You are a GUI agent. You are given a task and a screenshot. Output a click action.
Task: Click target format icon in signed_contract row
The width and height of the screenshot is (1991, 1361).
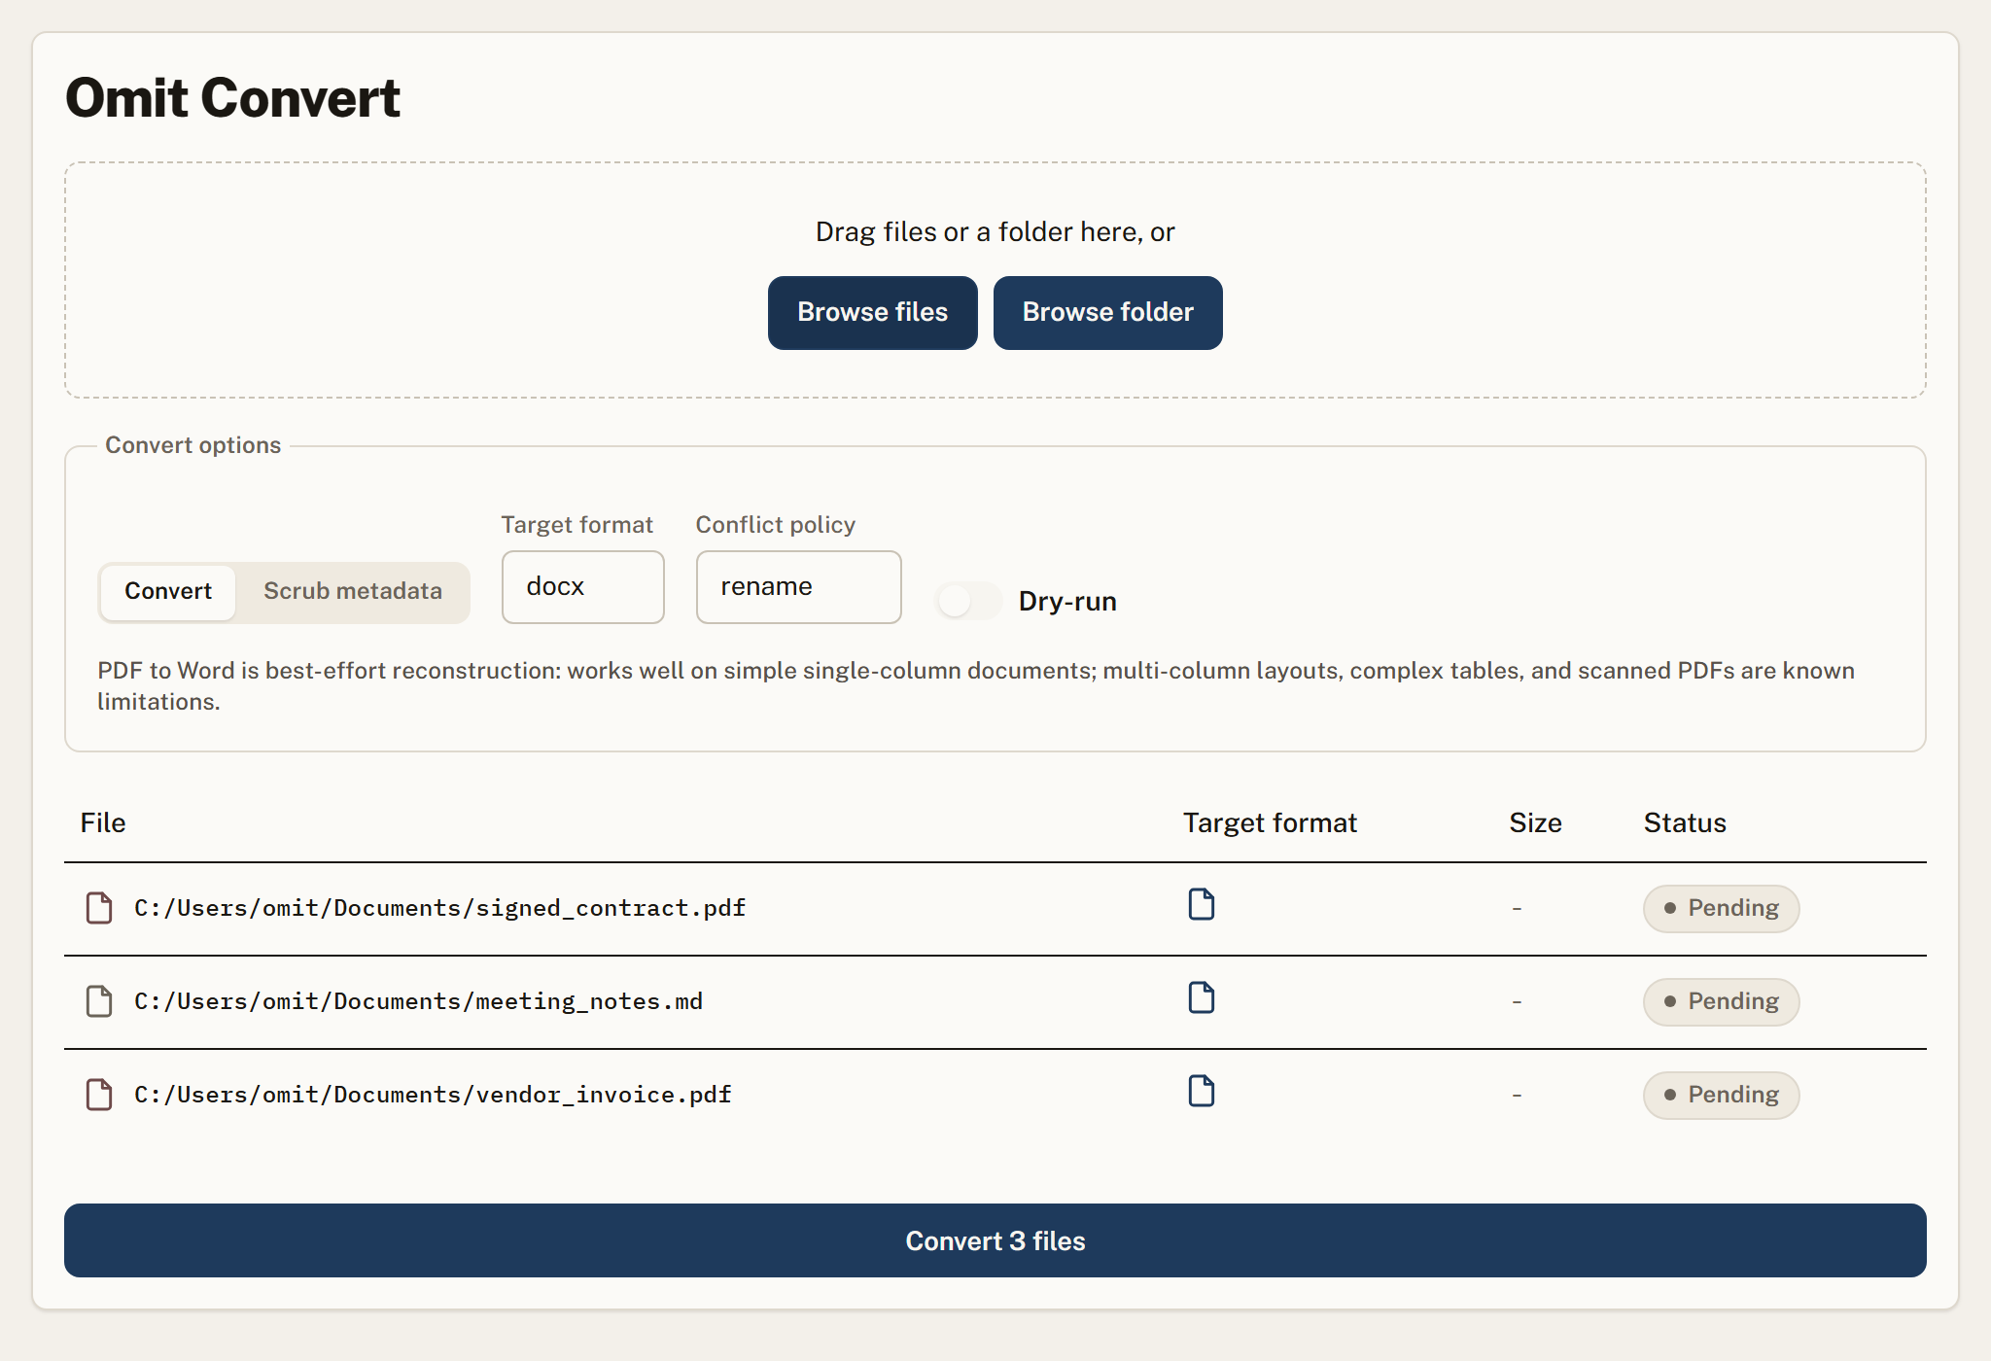[1202, 904]
